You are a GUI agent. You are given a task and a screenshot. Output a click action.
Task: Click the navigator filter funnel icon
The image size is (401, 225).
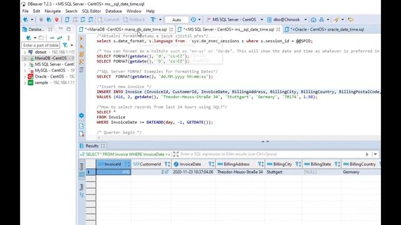click(x=65, y=46)
